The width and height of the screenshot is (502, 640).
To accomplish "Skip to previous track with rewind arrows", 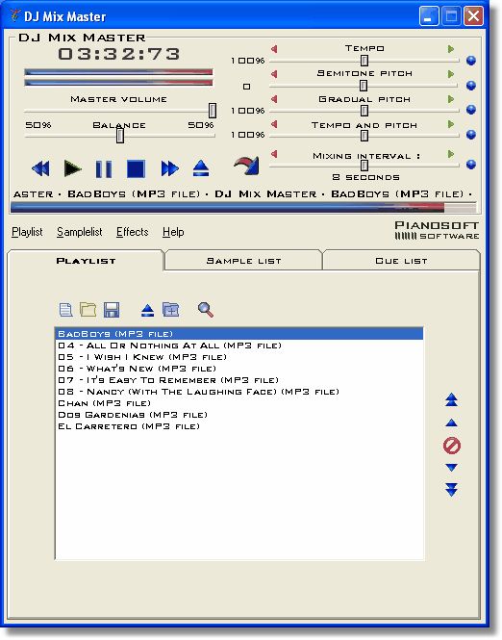I will pos(40,168).
